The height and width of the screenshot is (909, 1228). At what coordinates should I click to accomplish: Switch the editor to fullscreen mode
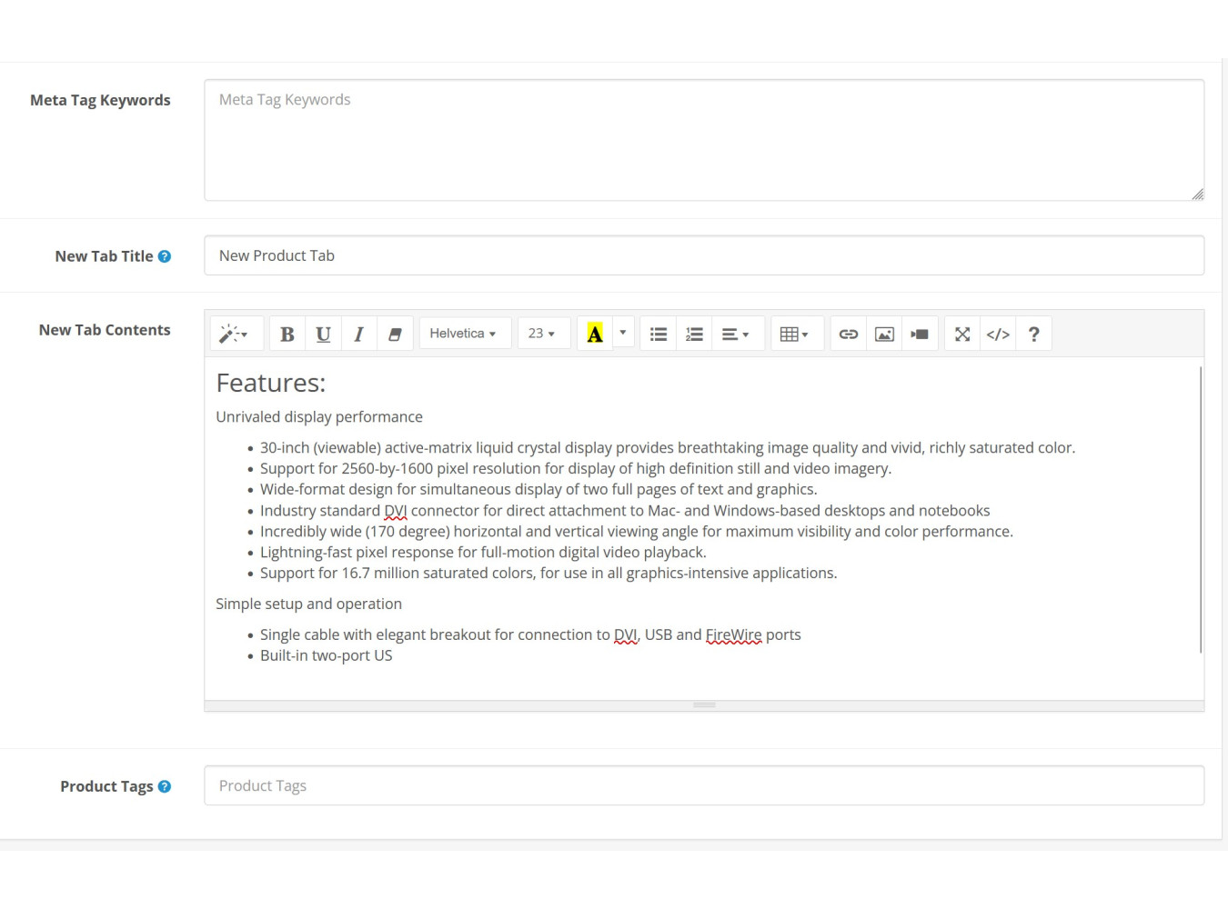tap(962, 334)
